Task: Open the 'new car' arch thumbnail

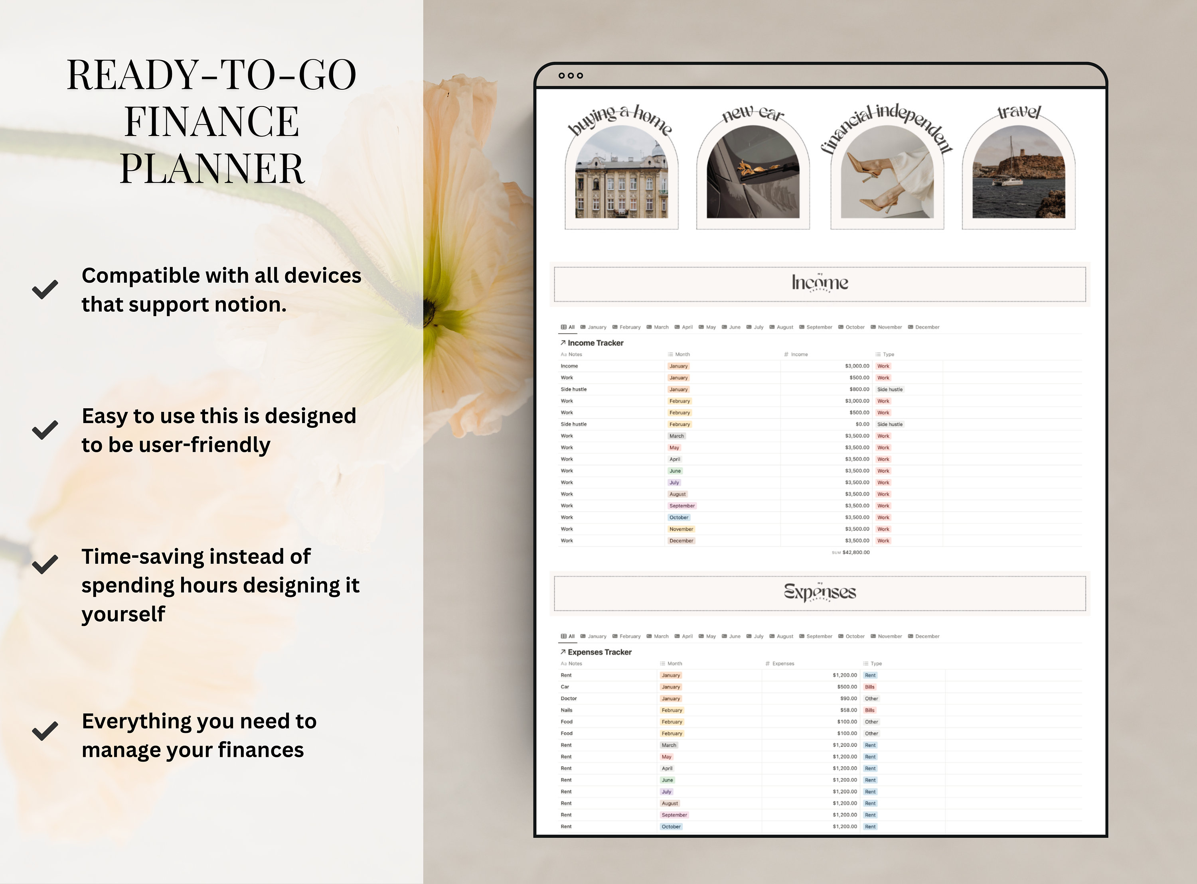Action: pos(753,167)
